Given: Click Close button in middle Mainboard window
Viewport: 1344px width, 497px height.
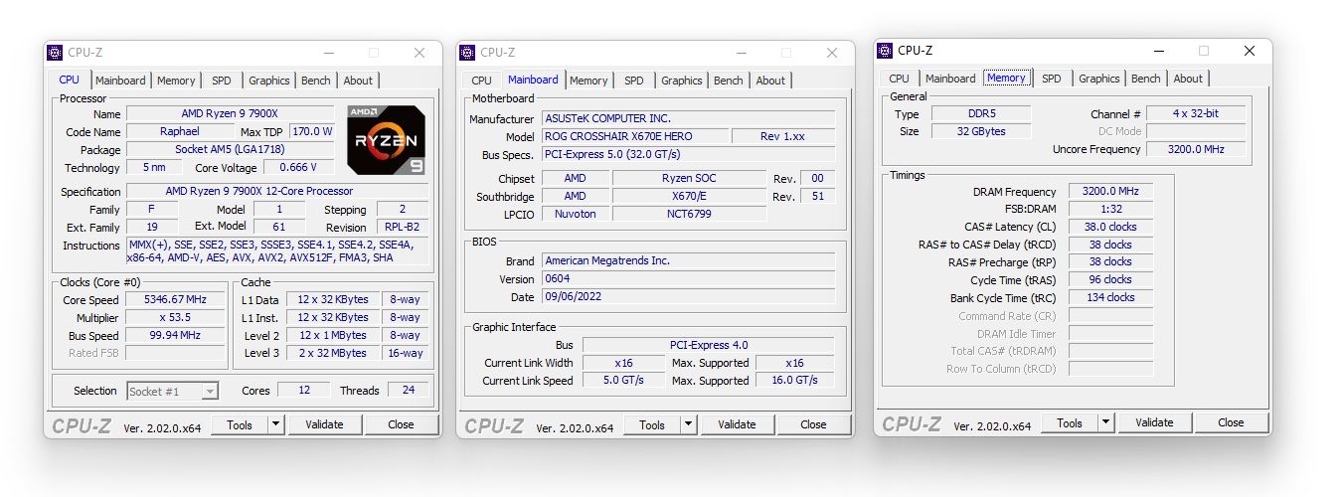Looking at the screenshot, I should click(813, 424).
